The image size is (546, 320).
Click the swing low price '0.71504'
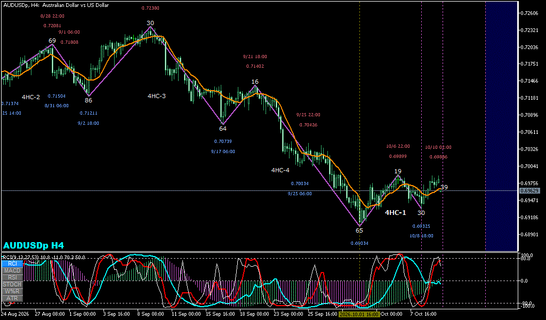click(57, 96)
